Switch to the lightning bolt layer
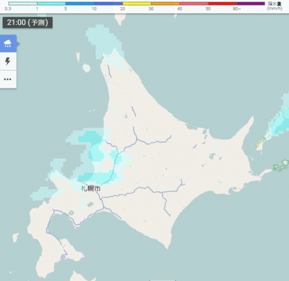Image resolution: width=289 pixels, height=281 pixels. [8, 61]
